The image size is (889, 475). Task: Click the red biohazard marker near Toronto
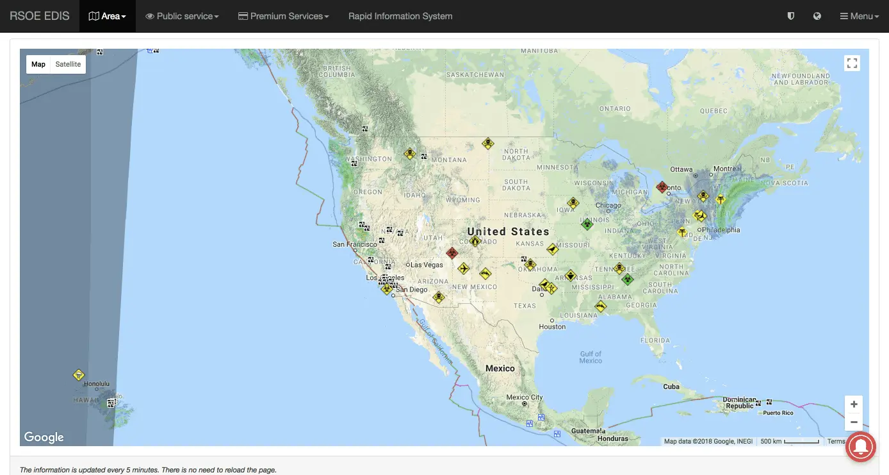point(662,187)
